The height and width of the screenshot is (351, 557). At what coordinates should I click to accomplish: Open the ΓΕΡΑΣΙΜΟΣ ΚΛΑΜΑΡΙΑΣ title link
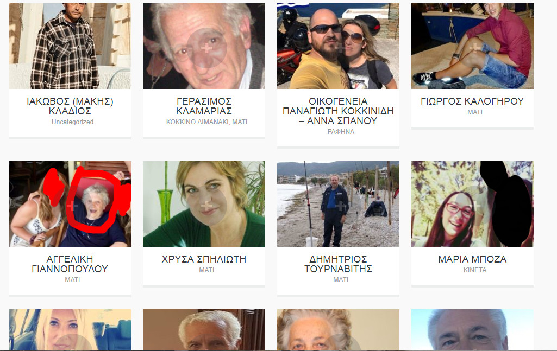click(x=204, y=106)
